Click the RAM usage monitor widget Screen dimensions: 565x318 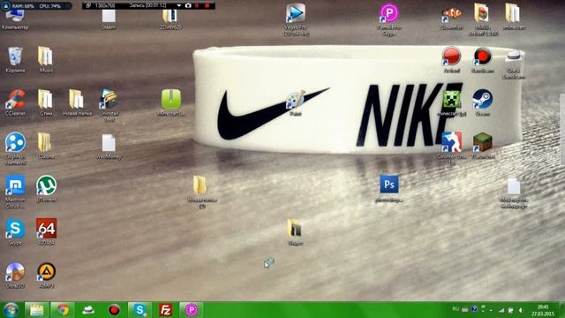(24, 6)
